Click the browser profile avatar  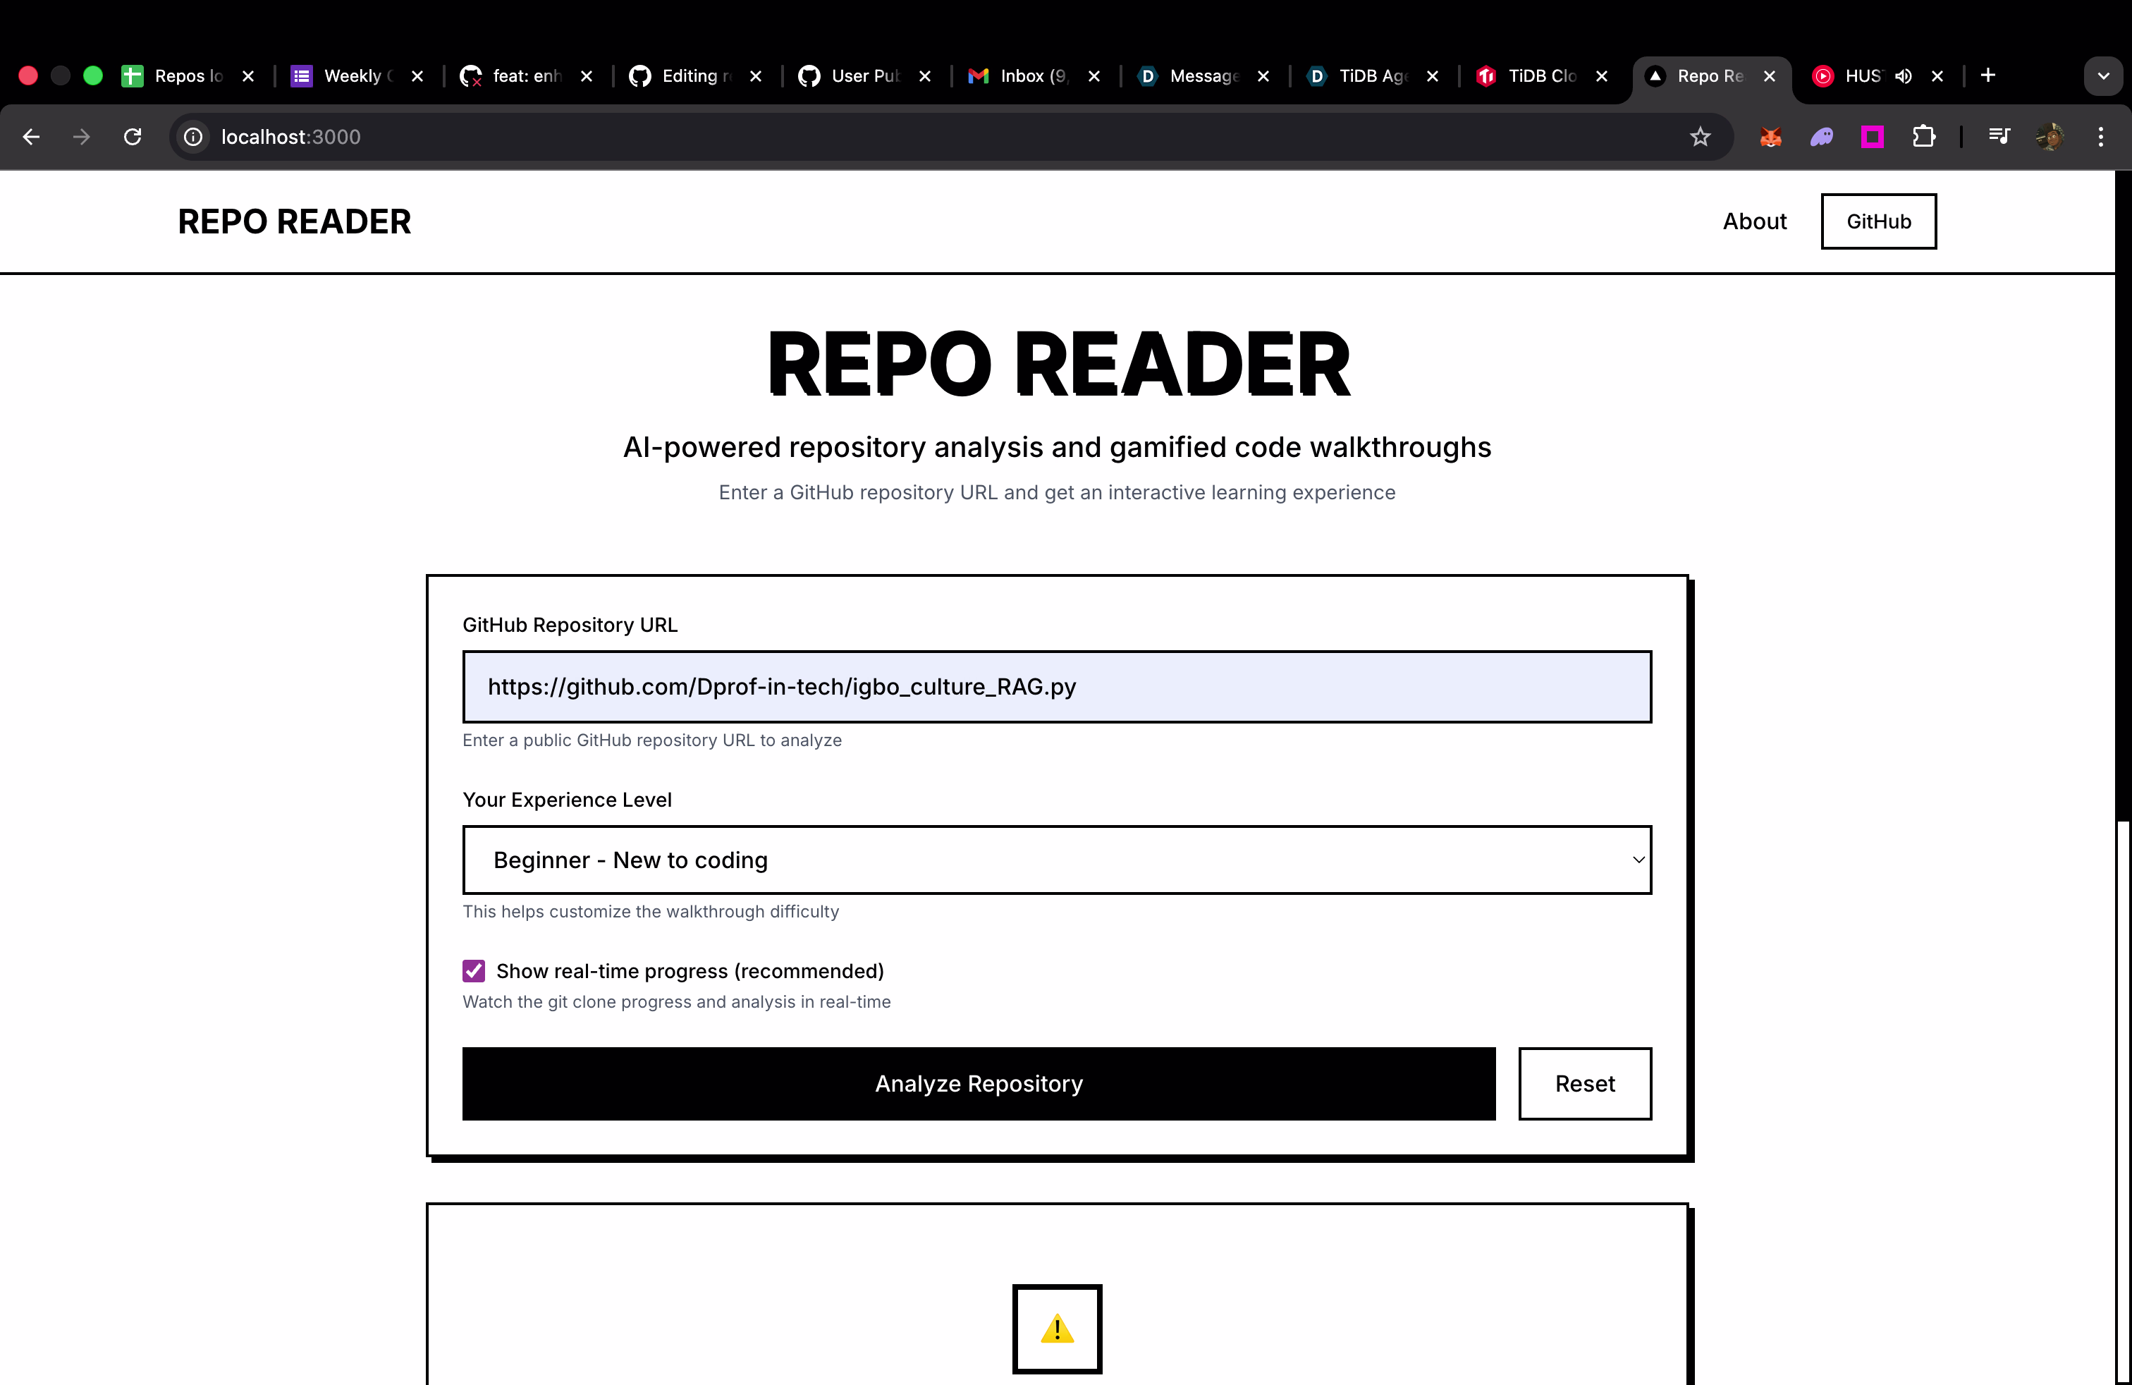[2050, 136]
